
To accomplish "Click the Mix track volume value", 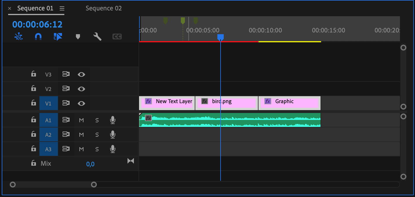I will 90,164.
